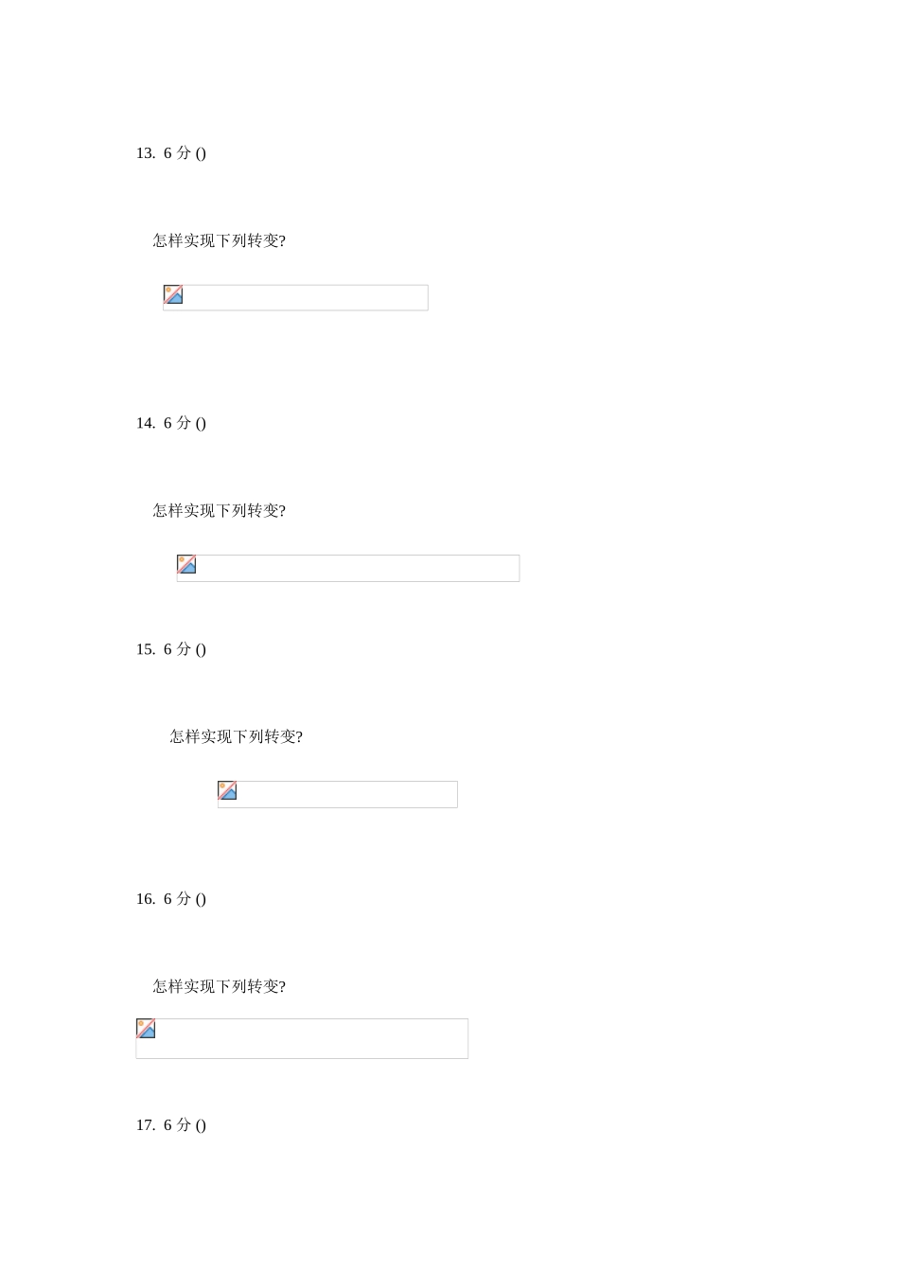This screenshot has width=899, height=1272.
Task: Select the empty image placeholder box for question 16
Action: coord(312,1038)
